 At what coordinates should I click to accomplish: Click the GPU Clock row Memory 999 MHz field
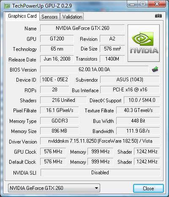tap(101, 152)
